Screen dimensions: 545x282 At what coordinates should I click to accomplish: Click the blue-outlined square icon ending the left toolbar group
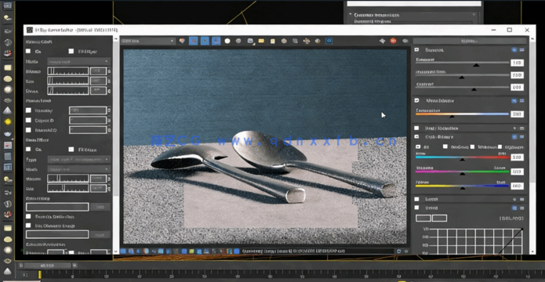(329, 41)
